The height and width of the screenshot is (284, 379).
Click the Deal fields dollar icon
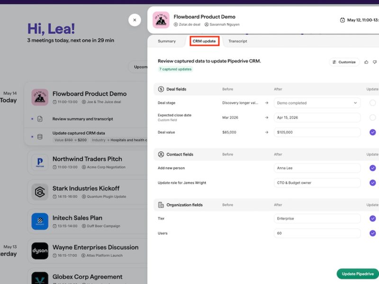(x=161, y=89)
